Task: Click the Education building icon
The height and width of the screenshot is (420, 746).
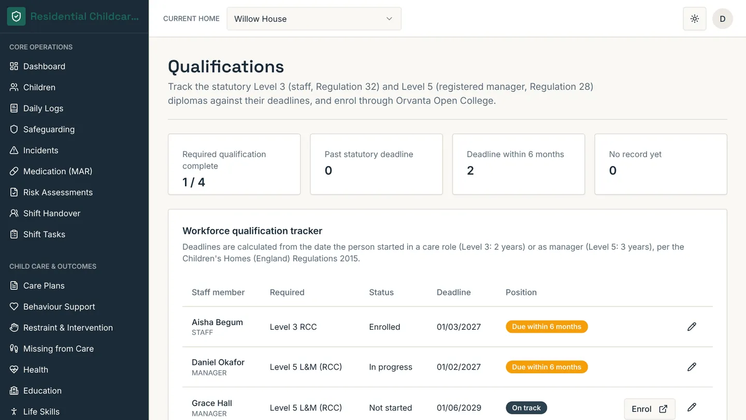Action: (14, 390)
